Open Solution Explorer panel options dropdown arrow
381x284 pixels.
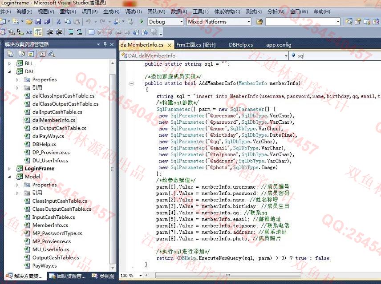[x=98, y=44]
